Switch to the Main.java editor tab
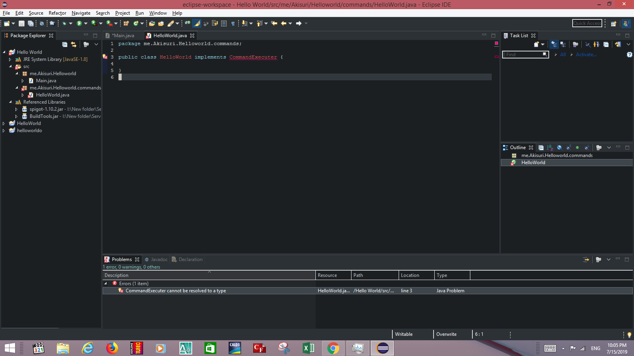The image size is (634, 356). (123, 36)
